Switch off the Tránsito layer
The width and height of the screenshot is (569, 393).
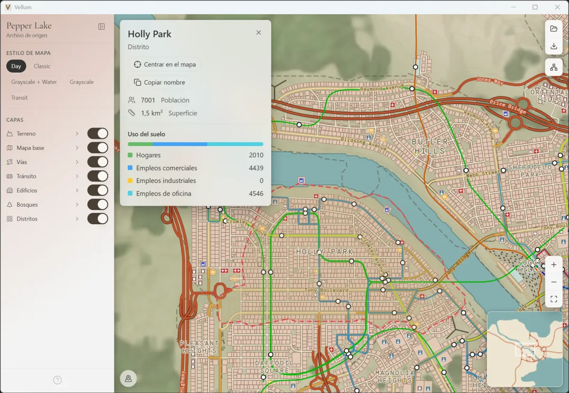[x=98, y=176]
